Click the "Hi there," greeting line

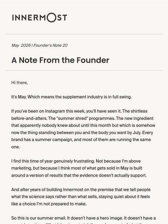pyautogui.click(x=20, y=82)
